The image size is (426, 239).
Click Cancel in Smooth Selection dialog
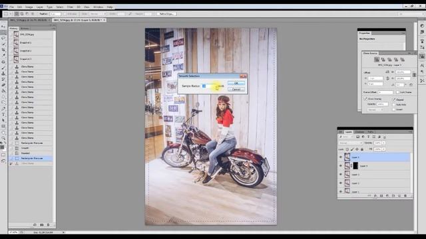point(236,89)
